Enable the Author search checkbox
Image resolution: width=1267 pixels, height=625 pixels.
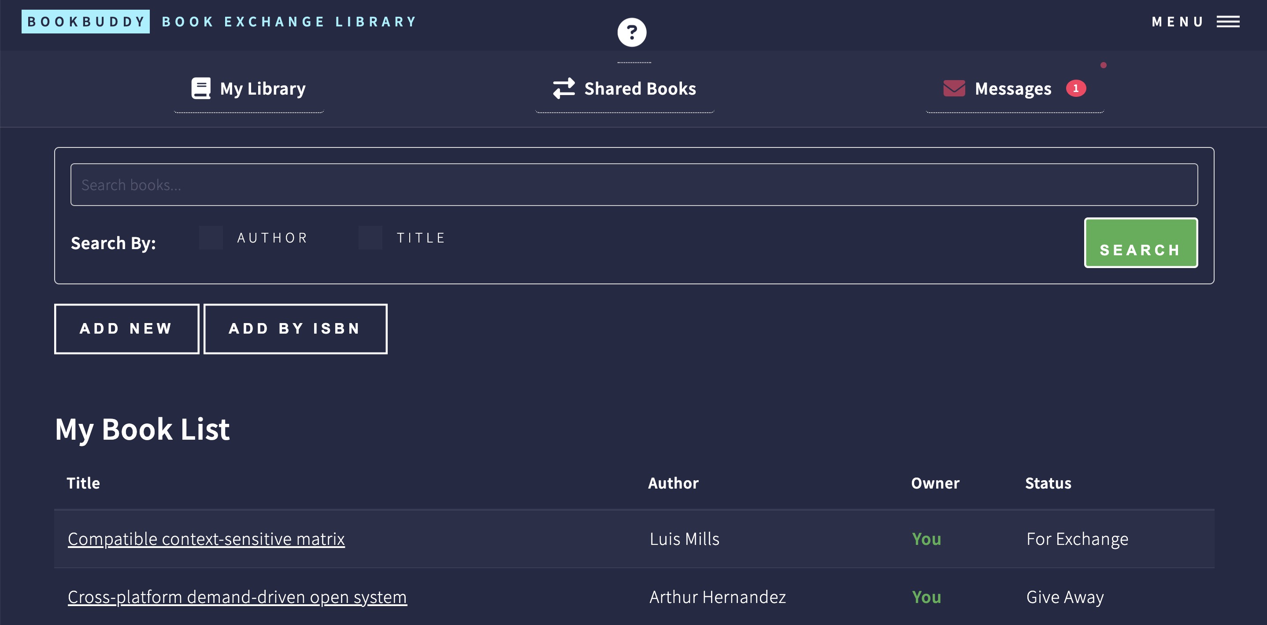point(211,238)
